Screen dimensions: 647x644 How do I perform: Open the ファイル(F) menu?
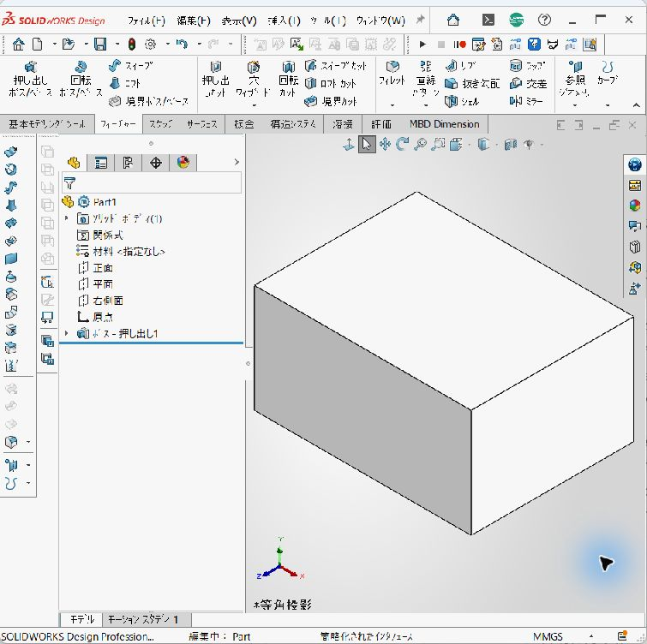pyautogui.click(x=146, y=21)
